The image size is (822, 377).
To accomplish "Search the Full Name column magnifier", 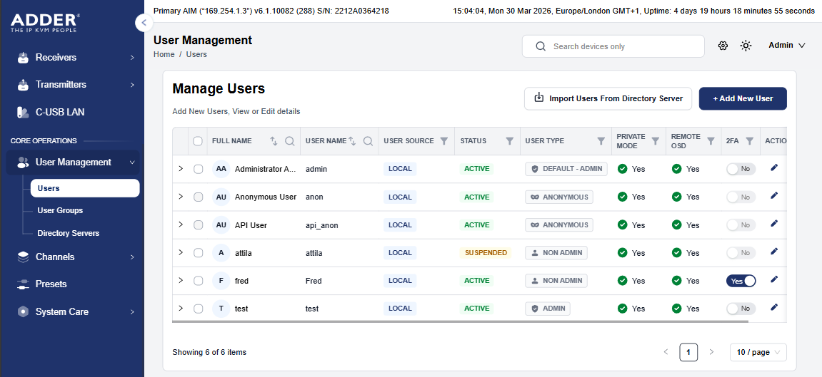I will (x=289, y=140).
